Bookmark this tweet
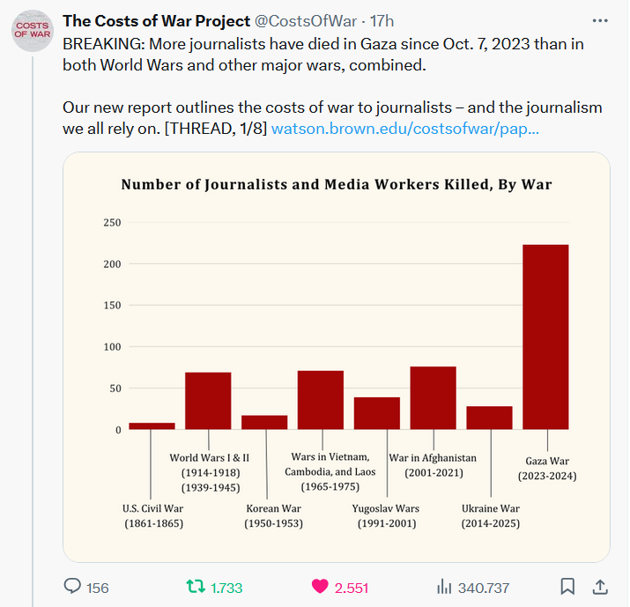 [568, 587]
